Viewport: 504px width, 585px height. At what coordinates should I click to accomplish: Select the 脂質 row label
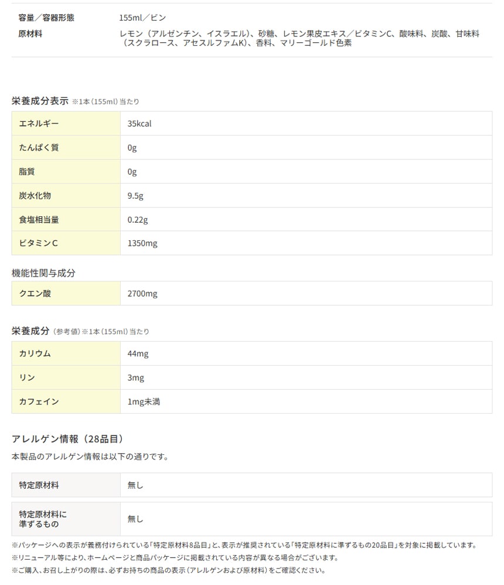(x=27, y=172)
